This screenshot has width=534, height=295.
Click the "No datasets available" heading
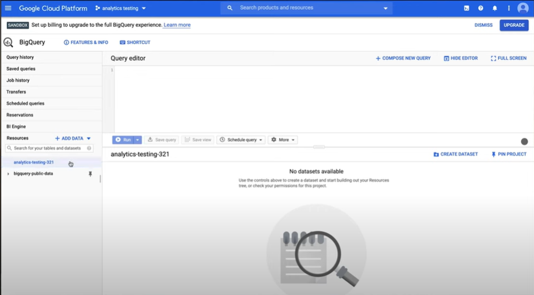tap(317, 172)
